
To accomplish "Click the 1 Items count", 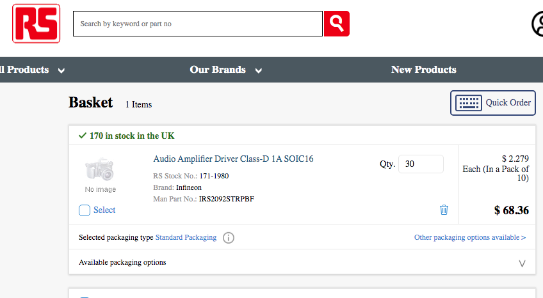I will point(138,104).
